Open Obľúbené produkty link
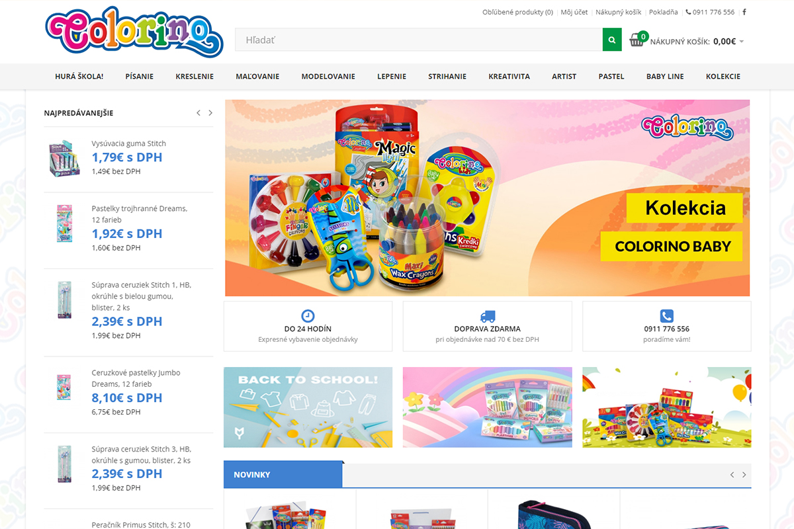 pyautogui.click(x=517, y=12)
